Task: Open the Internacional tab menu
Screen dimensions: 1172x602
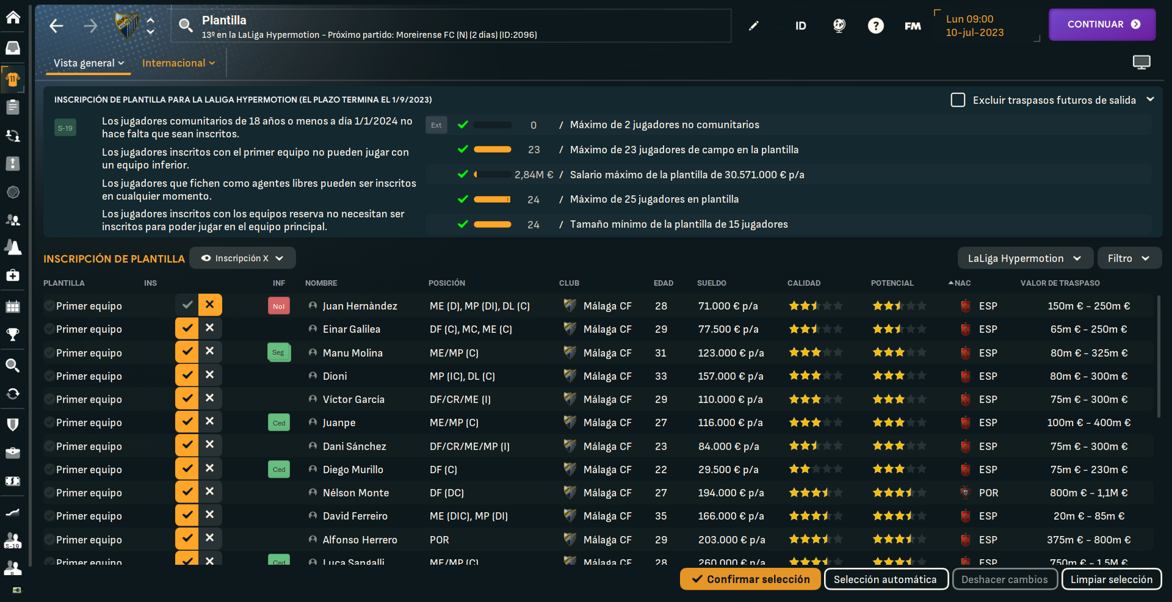Action: coord(178,63)
